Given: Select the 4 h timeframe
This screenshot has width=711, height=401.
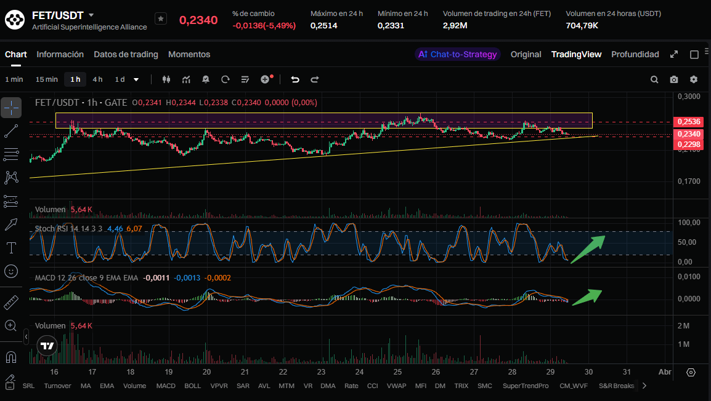Looking at the screenshot, I should tap(97, 79).
